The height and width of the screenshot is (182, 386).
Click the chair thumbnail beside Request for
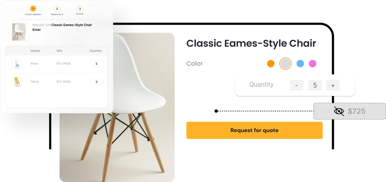click(x=19, y=32)
